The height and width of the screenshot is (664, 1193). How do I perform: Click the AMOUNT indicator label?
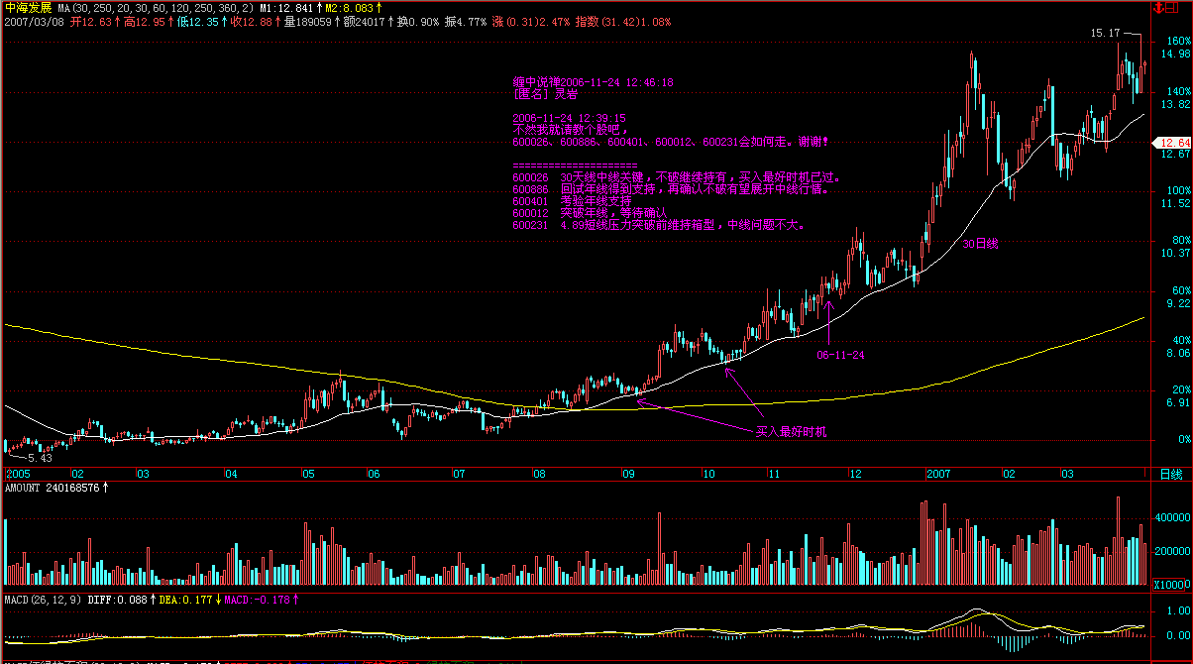[54, 489]
